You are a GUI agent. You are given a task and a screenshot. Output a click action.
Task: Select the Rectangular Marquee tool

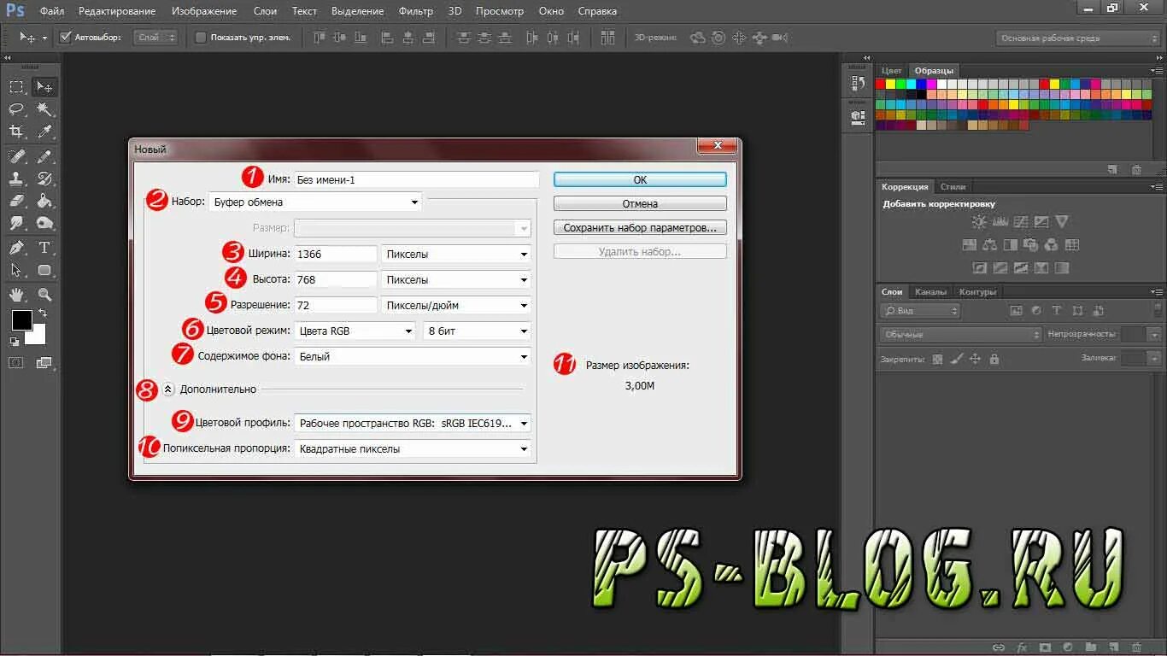[16, 87]
